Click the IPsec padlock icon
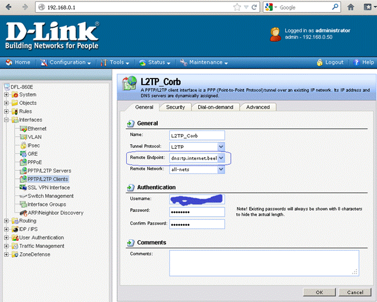 pos(24,145)
